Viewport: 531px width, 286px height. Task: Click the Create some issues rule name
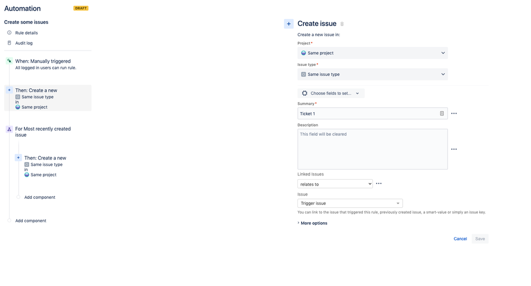[26, 22]
